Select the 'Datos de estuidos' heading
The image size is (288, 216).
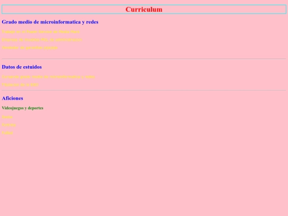(x=22, y=67)
